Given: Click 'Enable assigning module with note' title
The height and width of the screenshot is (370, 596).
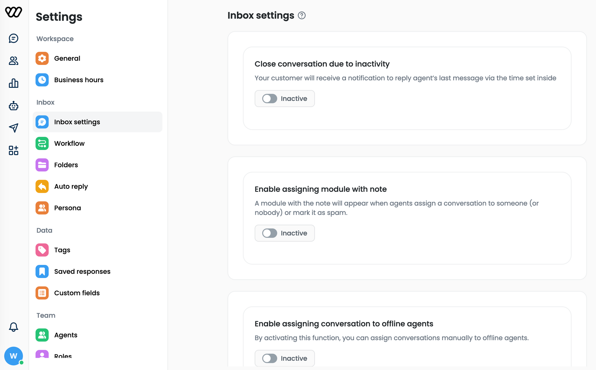Looking at the screenshot, I should (x=321, y=189).
